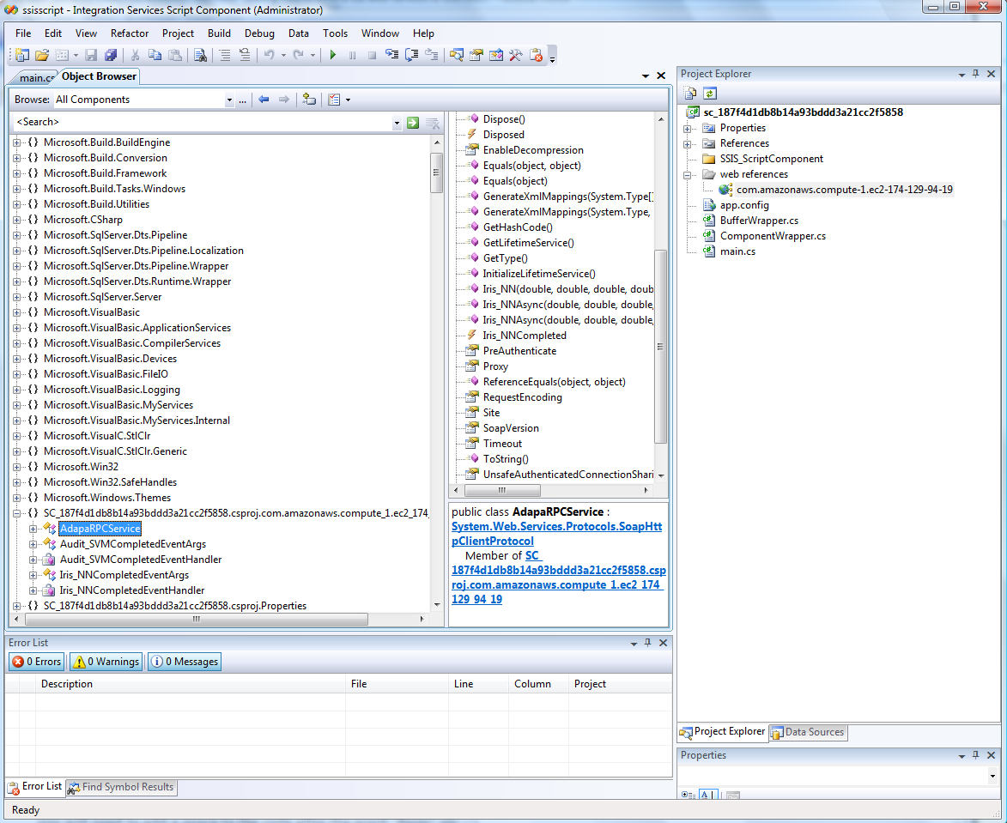
Task: Open the Toolbox hammer-and-wrench icon
Action: pyautogui.click(x=515, y=55)
